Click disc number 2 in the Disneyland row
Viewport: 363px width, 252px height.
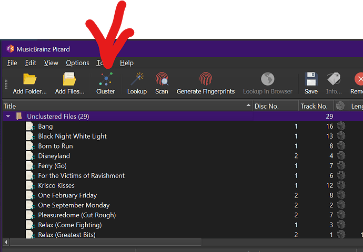coord(296,156)
